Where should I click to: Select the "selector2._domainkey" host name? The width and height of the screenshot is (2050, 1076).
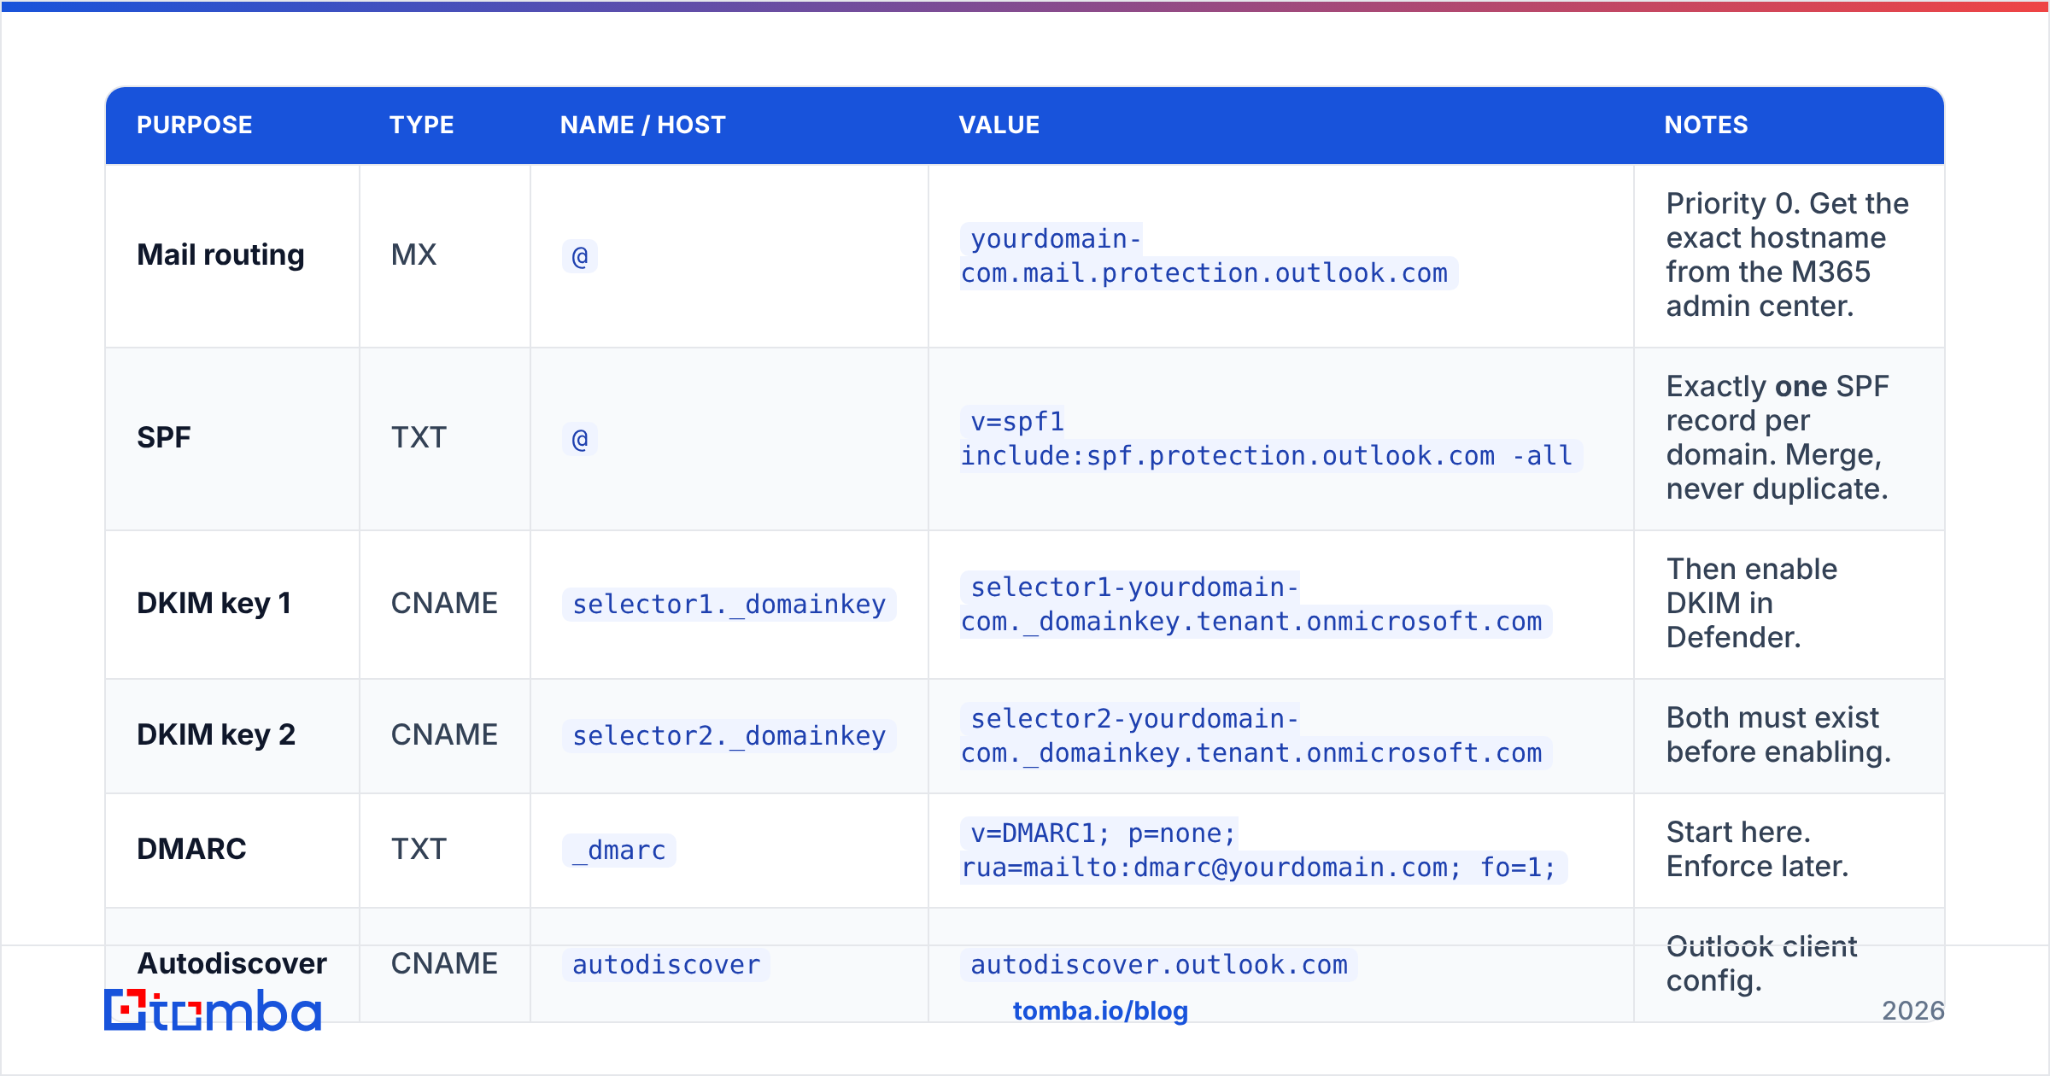coord(729,736)
